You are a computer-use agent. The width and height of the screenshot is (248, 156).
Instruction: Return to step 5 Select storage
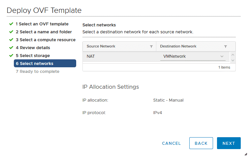(33, 56)
